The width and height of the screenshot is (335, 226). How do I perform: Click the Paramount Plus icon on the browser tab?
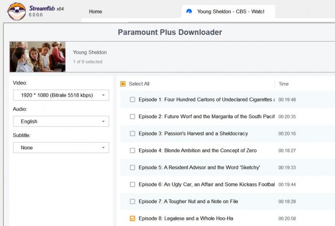189,11
